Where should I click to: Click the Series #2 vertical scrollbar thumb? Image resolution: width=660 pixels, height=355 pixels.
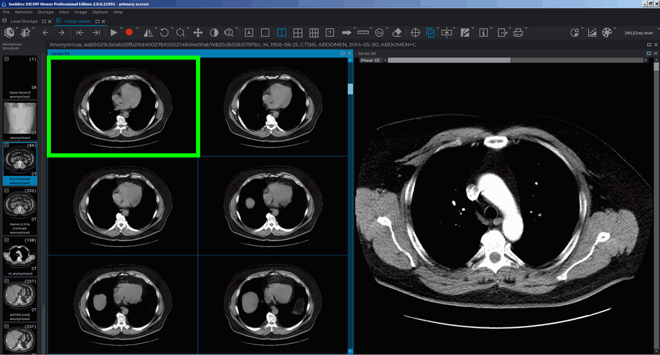[350, 89]
